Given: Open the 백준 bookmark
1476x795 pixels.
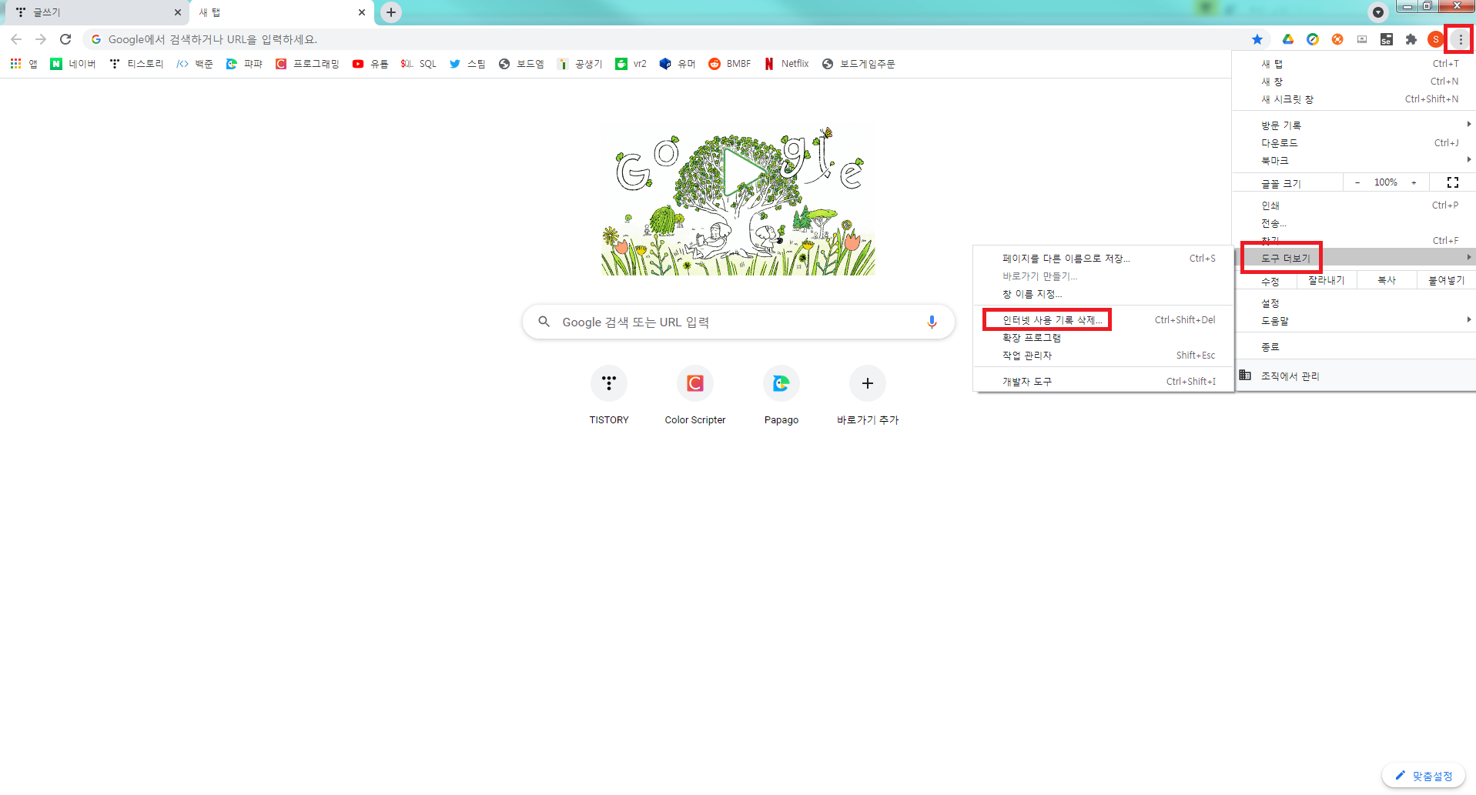Looking at the screenshot, I should tap(195, 64).
